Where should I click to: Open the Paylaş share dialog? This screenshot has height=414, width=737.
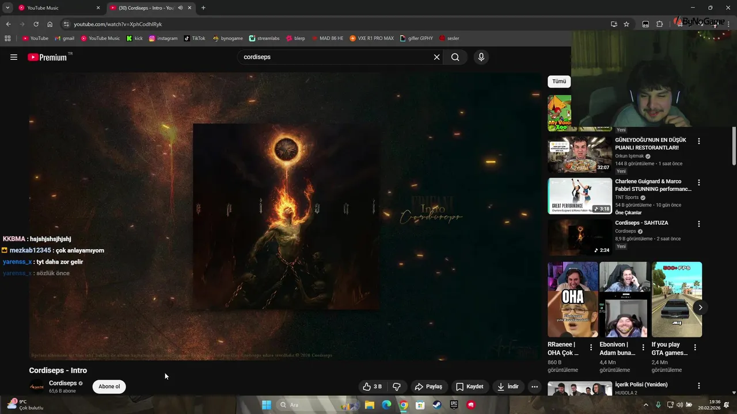pyautogui.click(x=428, y=386)
